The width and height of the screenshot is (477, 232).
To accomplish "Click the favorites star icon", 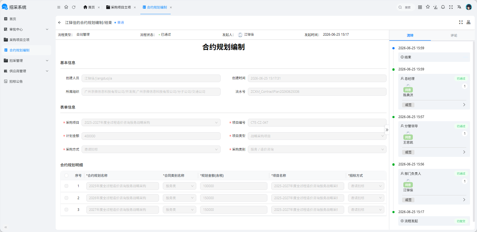I will [x=428, y=7].
